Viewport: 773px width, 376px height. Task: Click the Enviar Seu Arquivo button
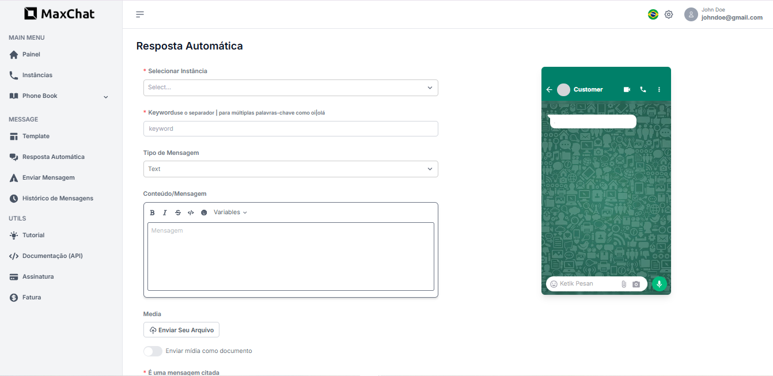coord(181,329)
